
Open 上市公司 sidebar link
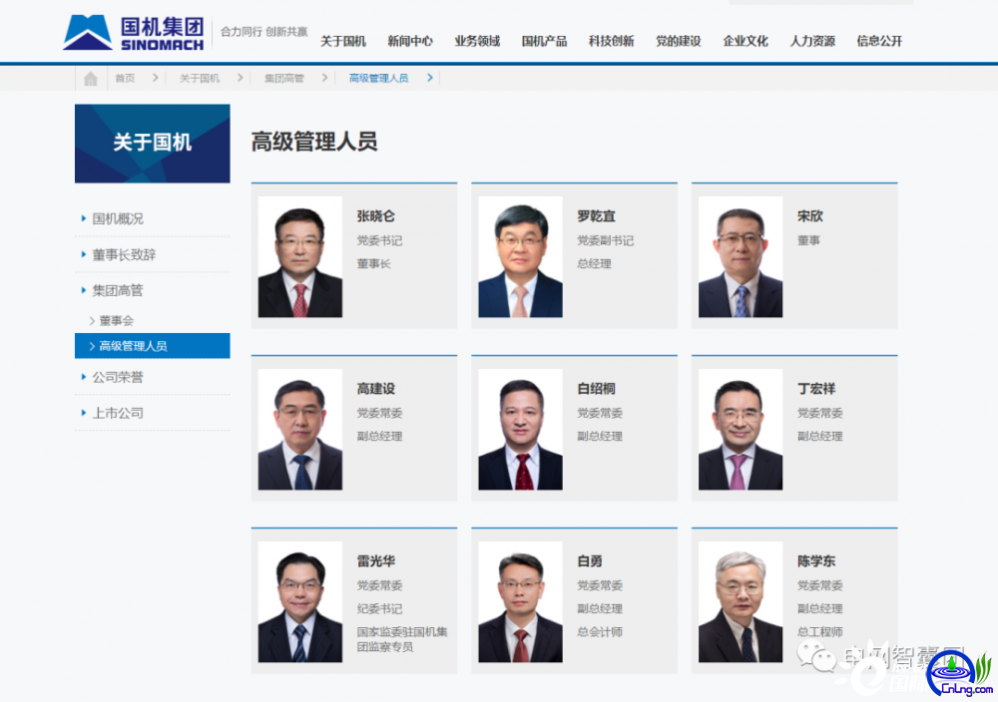point(118,413)
